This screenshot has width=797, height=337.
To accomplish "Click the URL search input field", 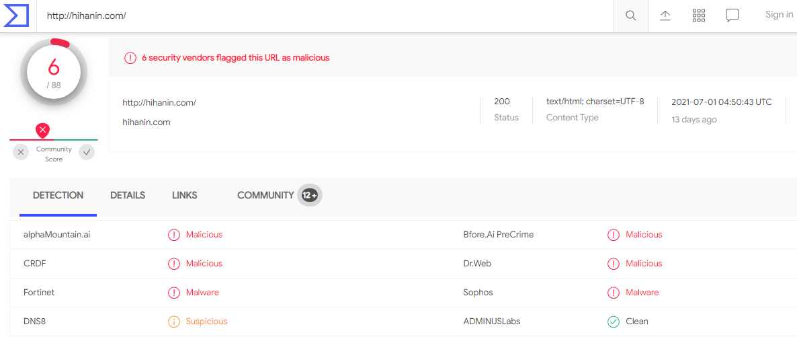I will coord(323,15).
